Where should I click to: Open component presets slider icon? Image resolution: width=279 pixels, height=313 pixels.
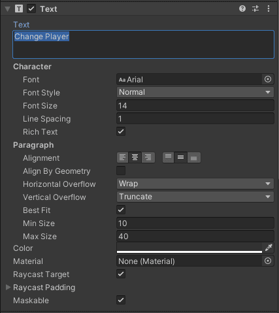pos(255,8)
